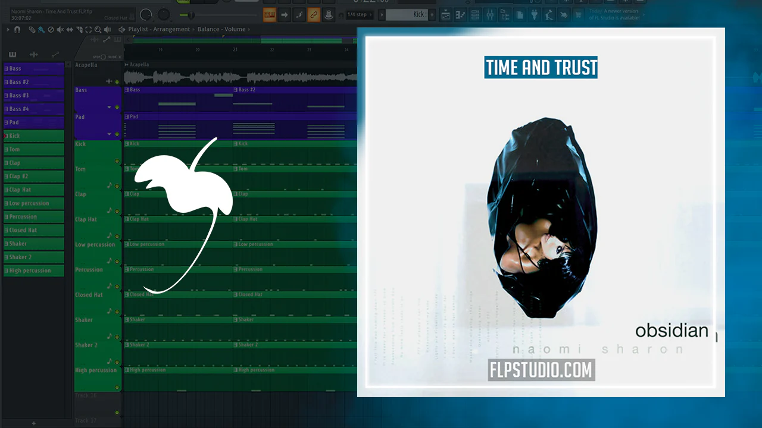Screen dimensions: 762x428
Task: Select the Slice tool in playlist toolbar
Action: pyautogui.click(x=79, y=29)
